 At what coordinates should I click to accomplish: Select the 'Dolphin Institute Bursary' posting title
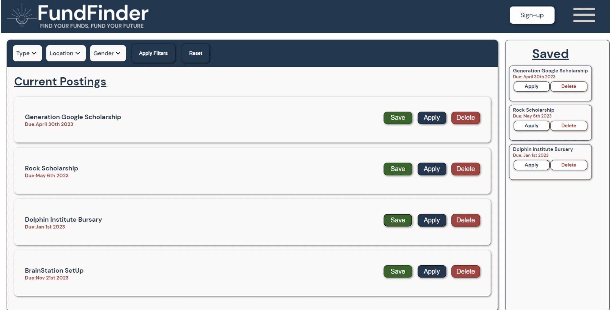(x=63, y=219)
